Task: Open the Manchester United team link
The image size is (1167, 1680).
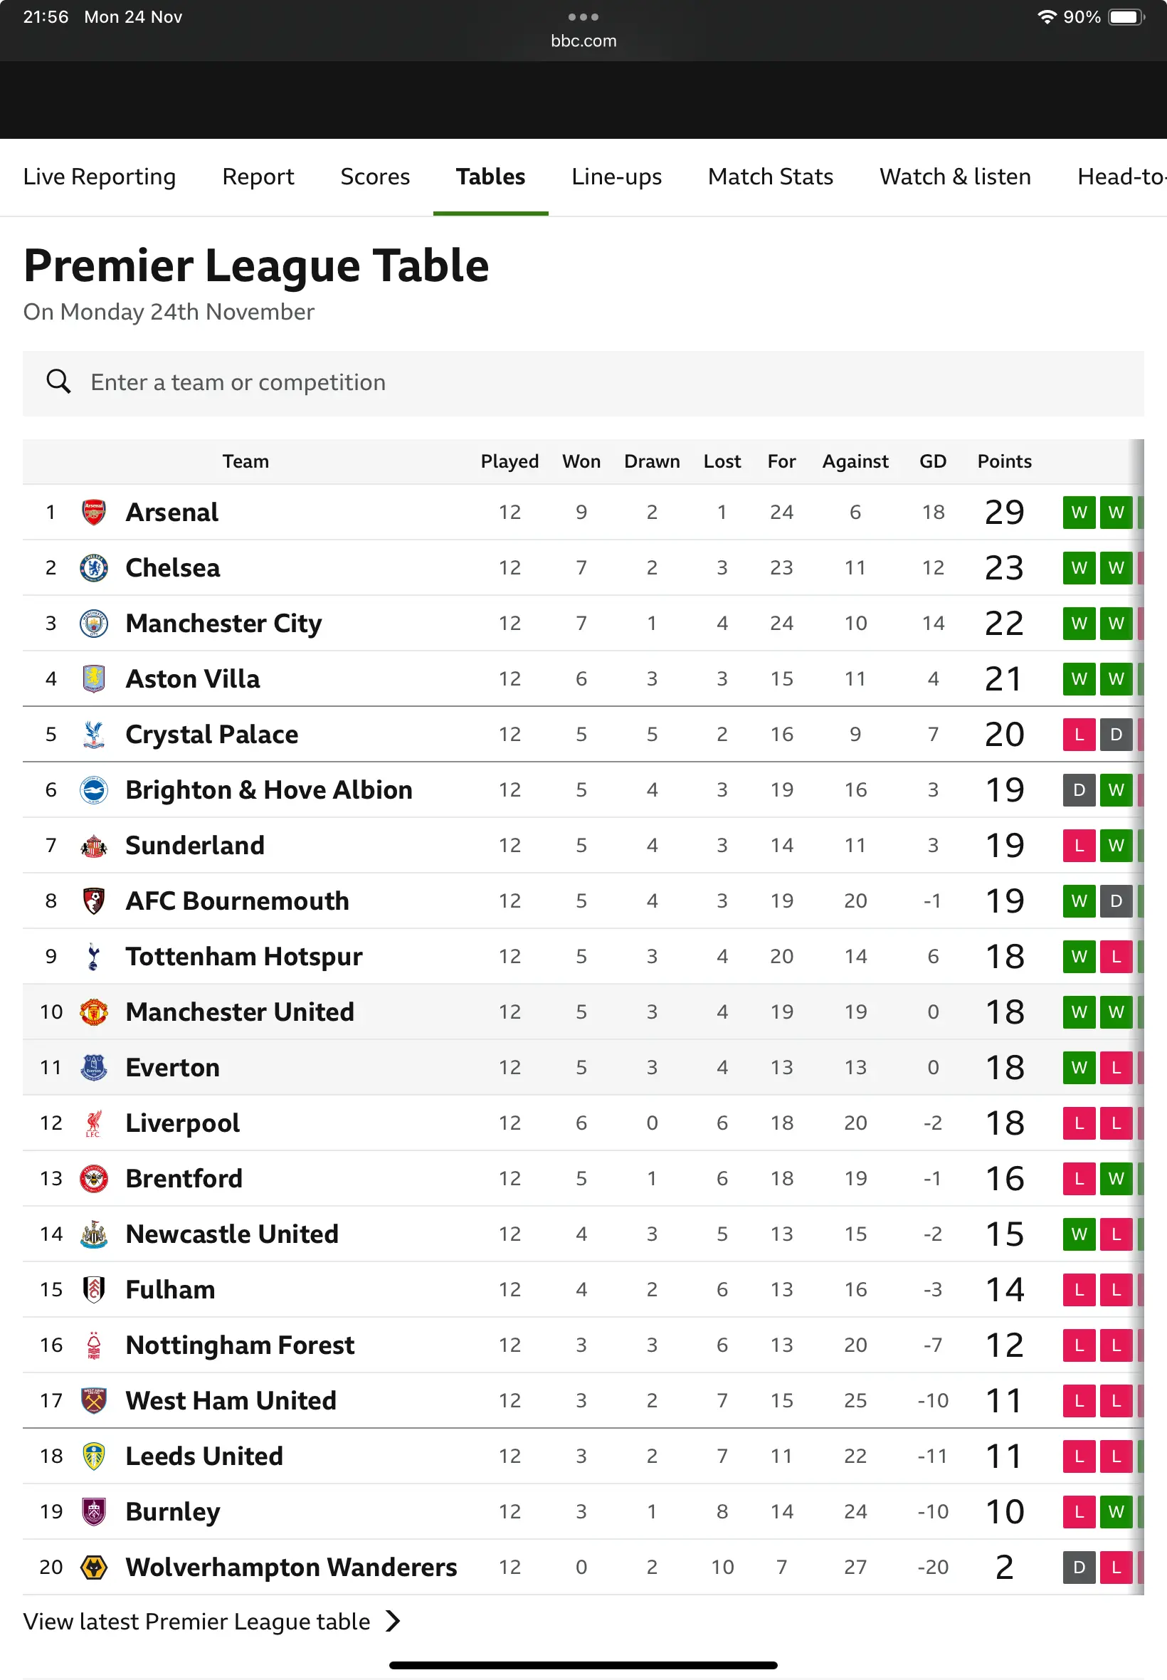Action: pyautogui.click(x=240, y=1012)
